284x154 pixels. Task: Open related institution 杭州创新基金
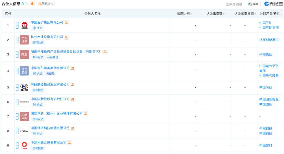(x=269, y=40)
